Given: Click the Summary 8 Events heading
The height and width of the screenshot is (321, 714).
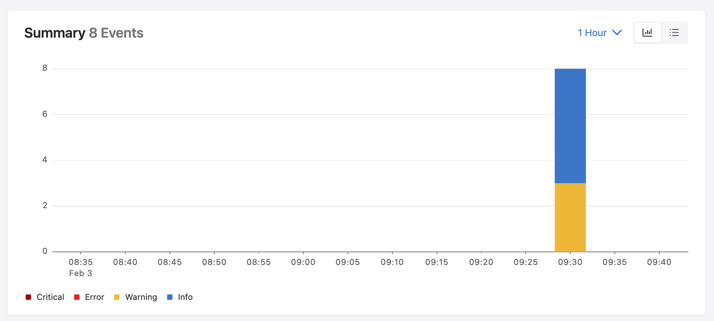Looking at the screenshot, I should (84, 33).
